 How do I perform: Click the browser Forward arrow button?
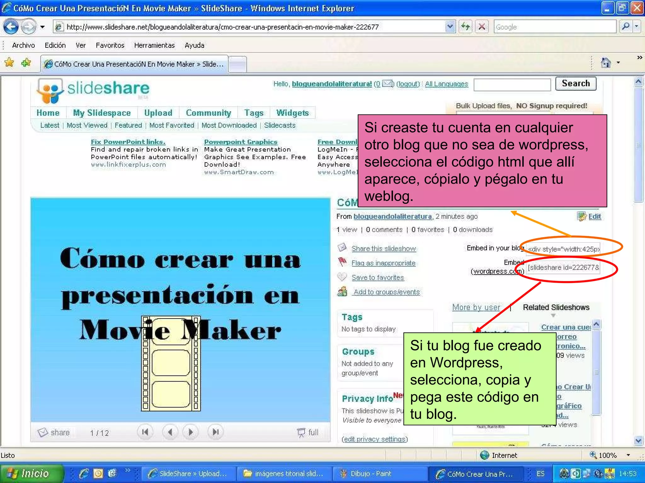[x=29, y=27]
